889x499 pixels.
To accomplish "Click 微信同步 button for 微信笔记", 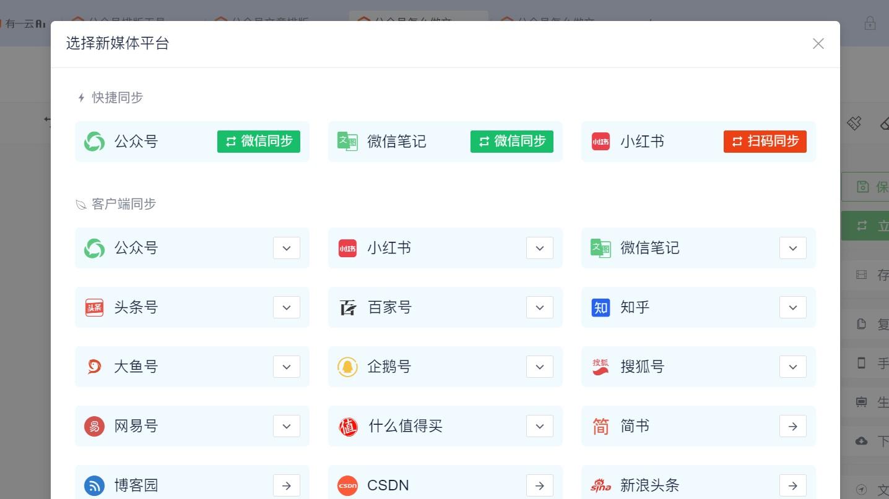I will click(x=512, y=142).
